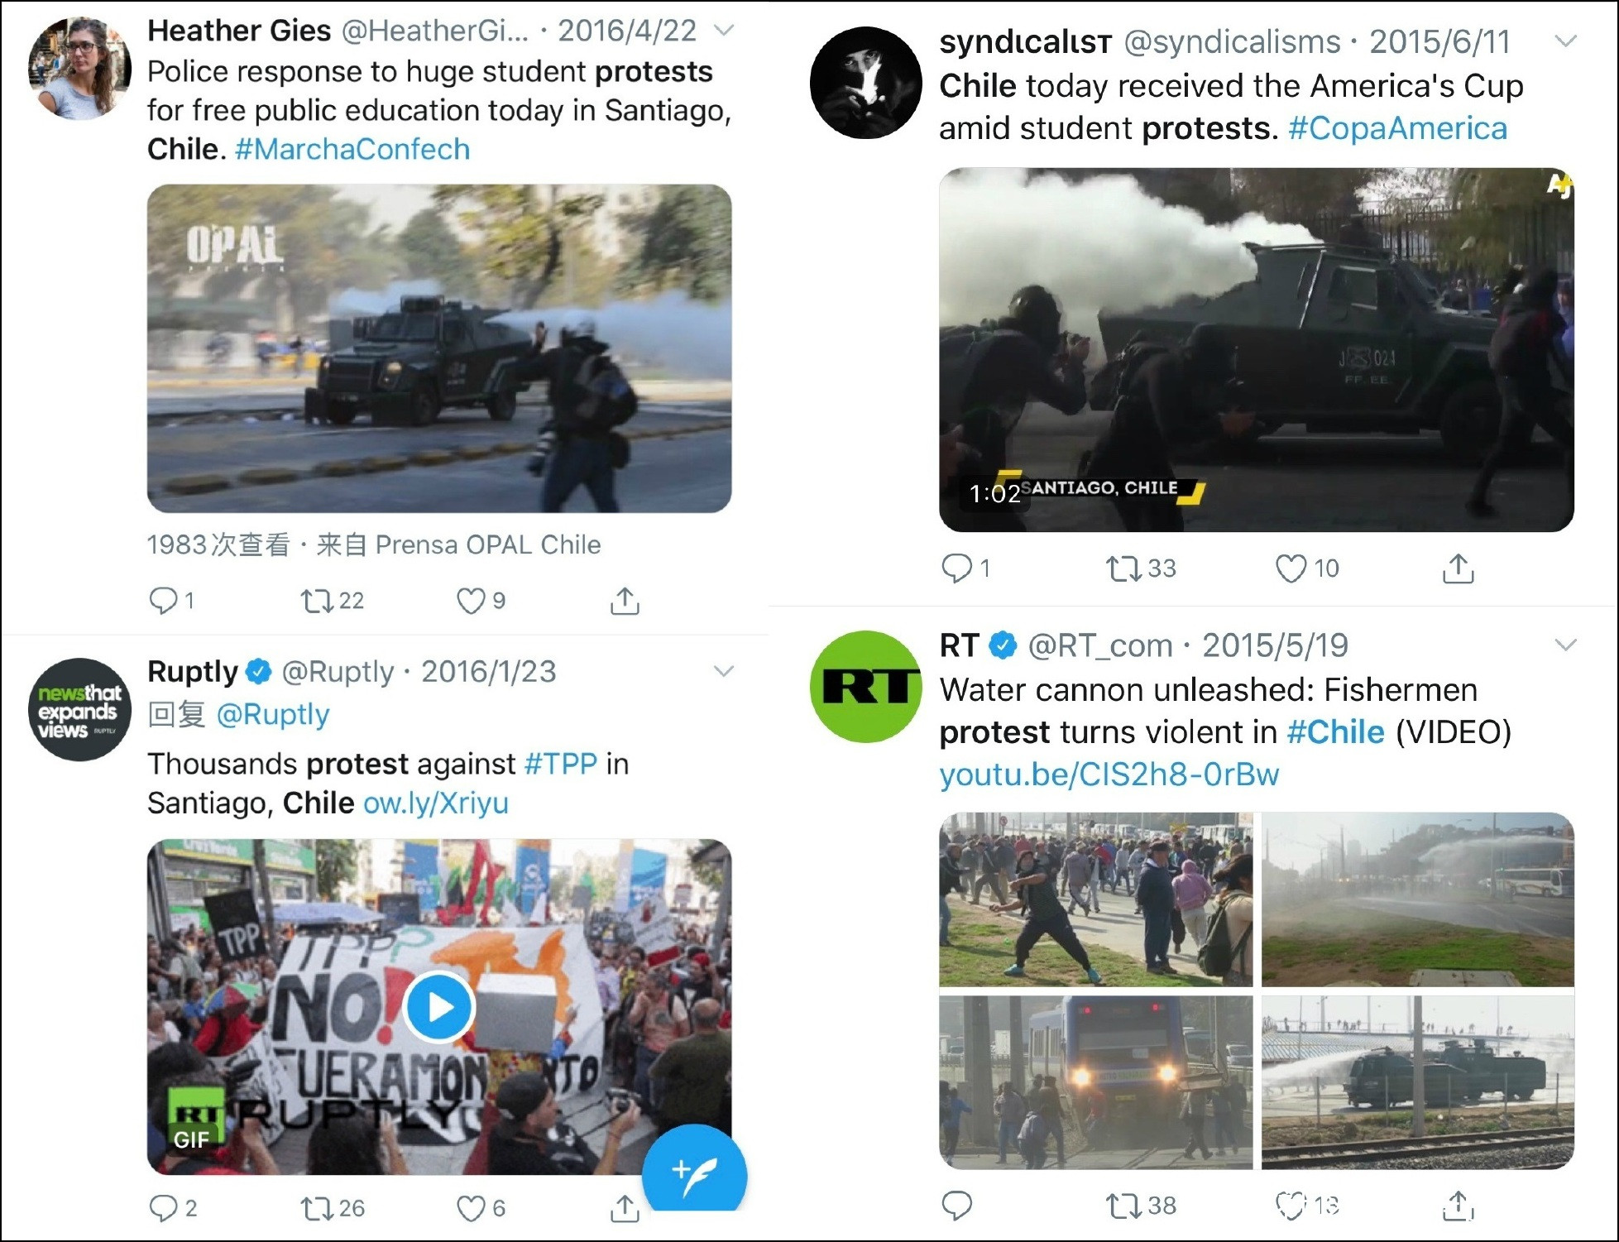
Task: Open the #CopaAmerica hashtag
Action: (x=1398, y=128)
